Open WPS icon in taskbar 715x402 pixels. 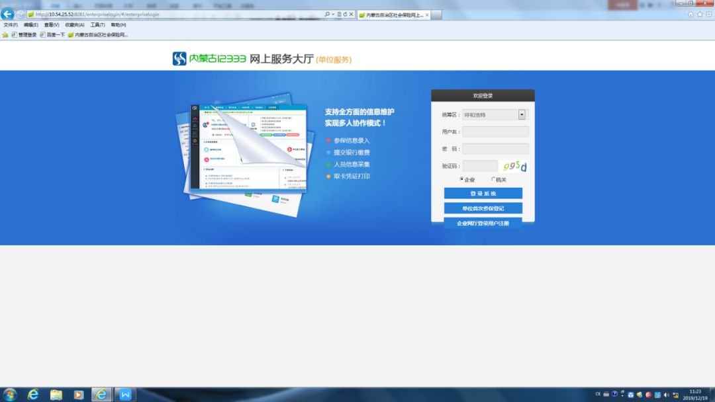coord(124,395)
